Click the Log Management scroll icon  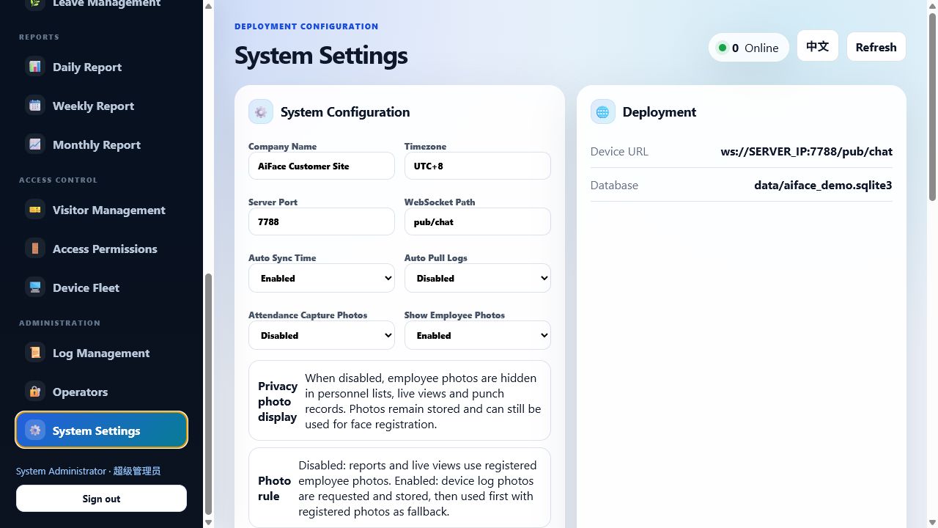tap(35, 353)
